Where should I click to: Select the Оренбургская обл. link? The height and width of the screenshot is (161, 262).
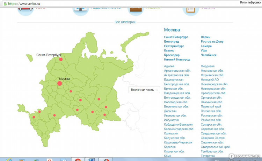pyautogui.click(x=213, y=93)
